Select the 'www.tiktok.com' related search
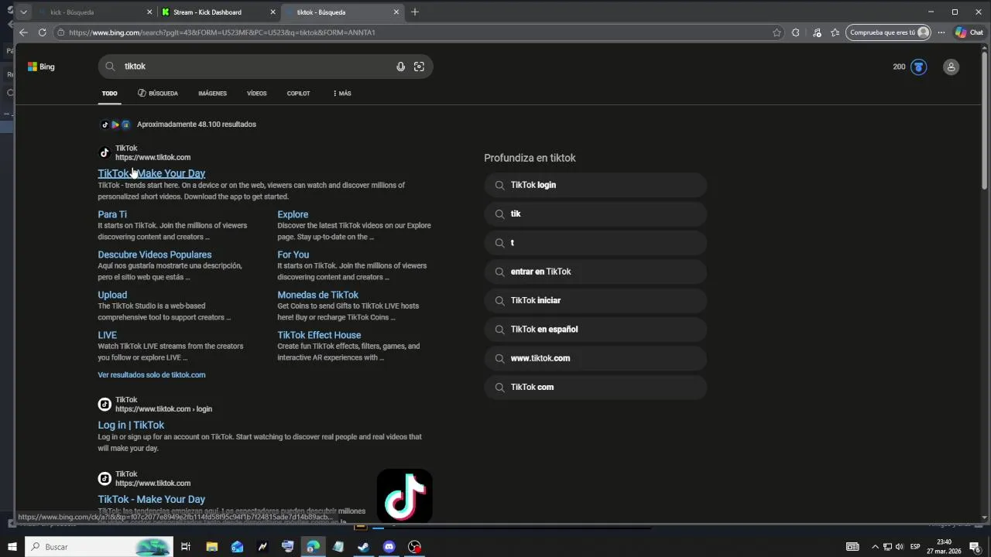The width and height of the screenshot is (991, 557). coord(595,358)
